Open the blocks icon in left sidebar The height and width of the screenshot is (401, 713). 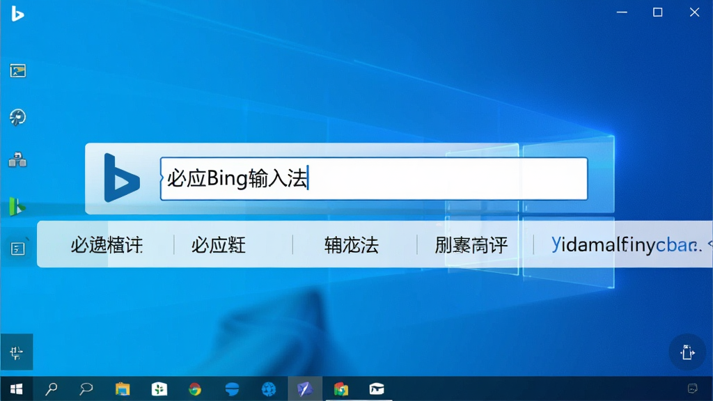(17, 159)
